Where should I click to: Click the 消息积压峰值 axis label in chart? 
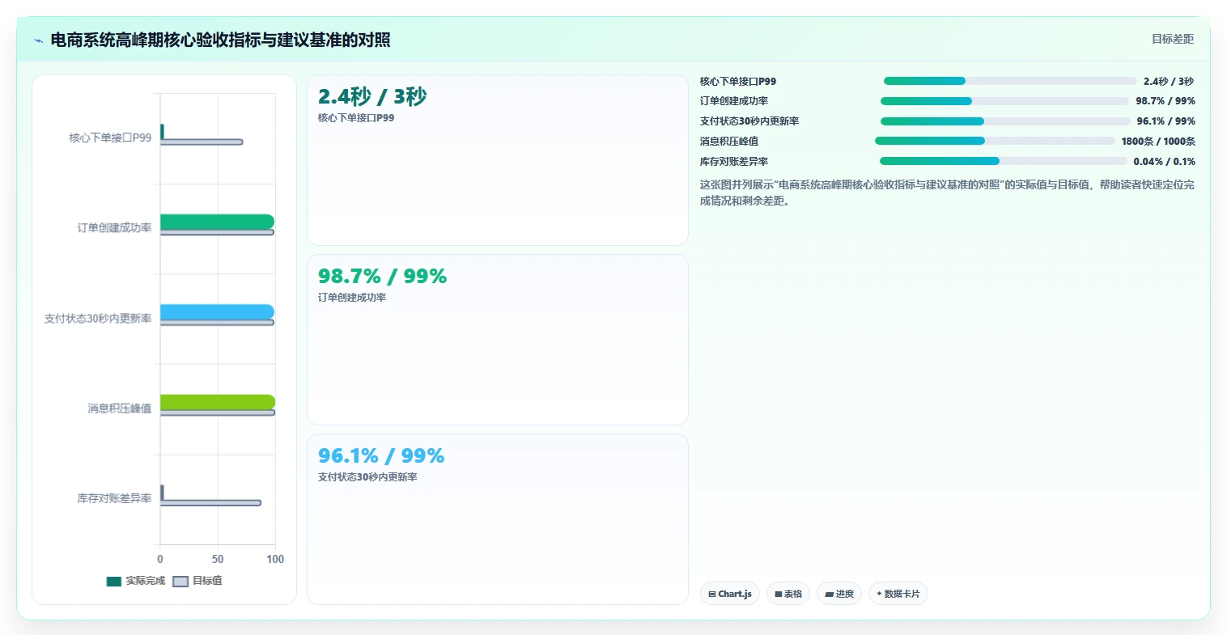120,409
